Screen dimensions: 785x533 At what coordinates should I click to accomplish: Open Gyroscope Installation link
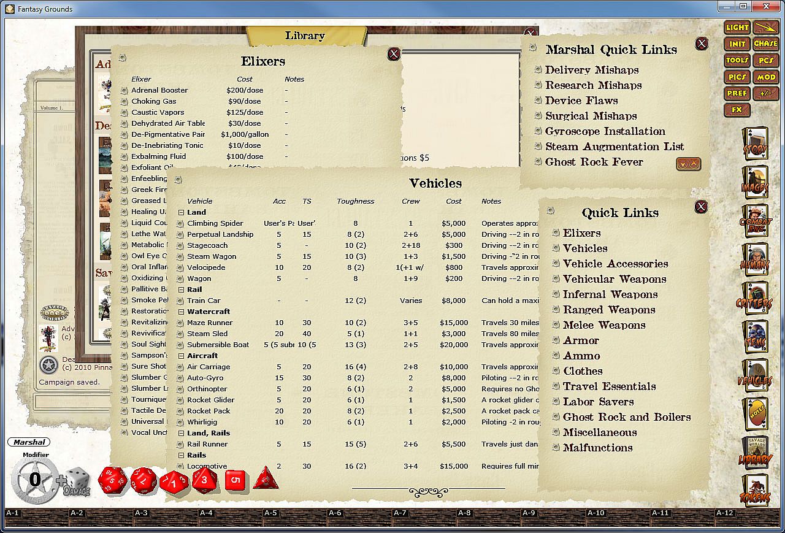tap(605, 131)
